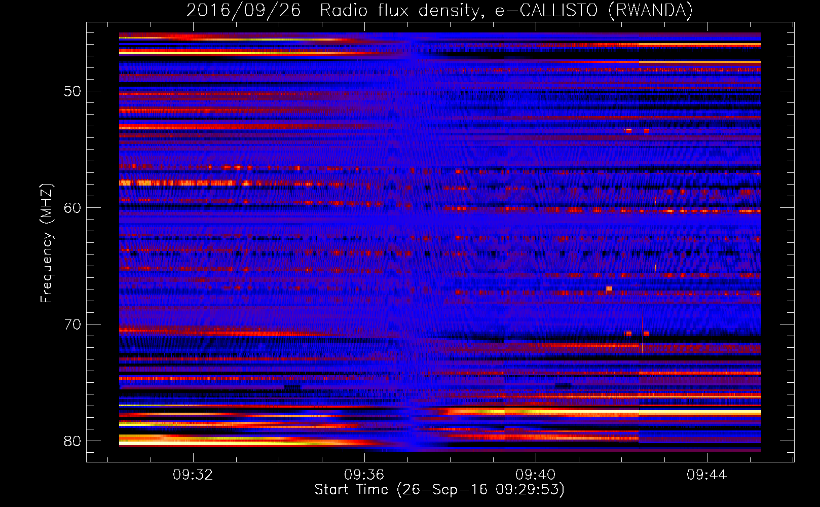Click the '09:36' time tick label
The height and width of the screenshot is (507, 820).
364,475
